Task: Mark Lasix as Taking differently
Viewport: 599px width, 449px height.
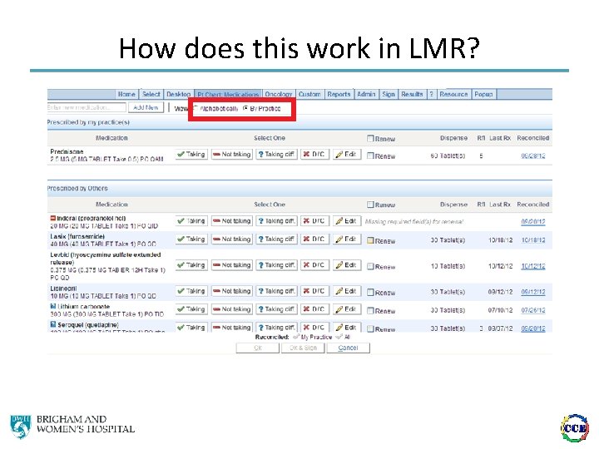Action: [x=276, y=239]
